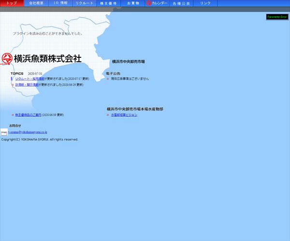Click the mail envelope icon beside email
The width and height of the screenshot is (290, 241).
pos(4,133)
